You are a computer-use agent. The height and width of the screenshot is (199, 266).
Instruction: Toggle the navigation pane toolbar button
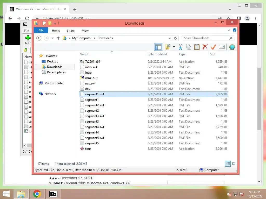158,47
